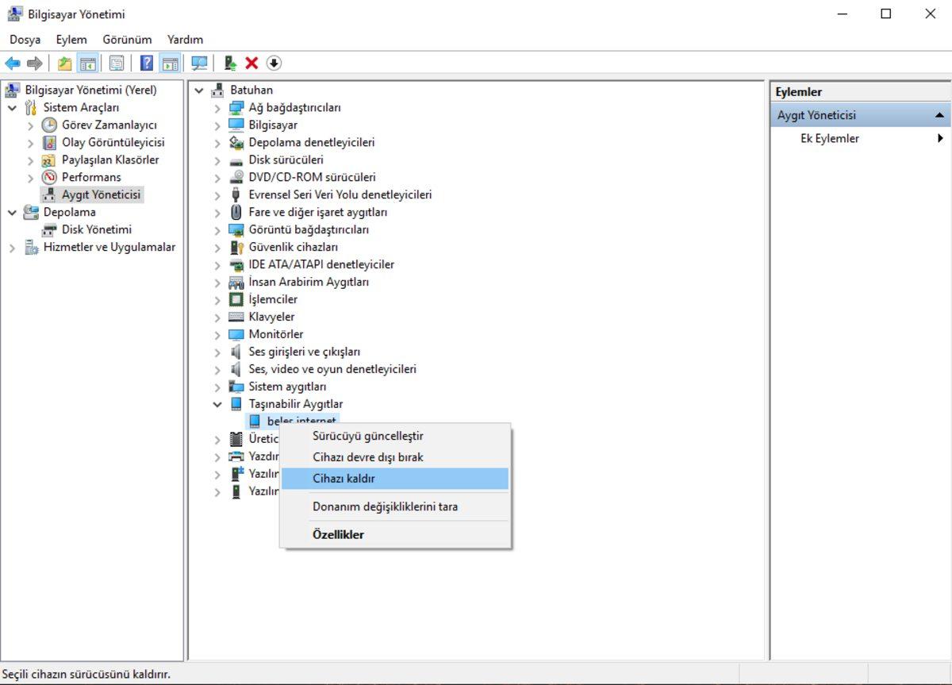Click the blue Back arrow in toolbar
The image size is (952, 685).
click(13, 63)
